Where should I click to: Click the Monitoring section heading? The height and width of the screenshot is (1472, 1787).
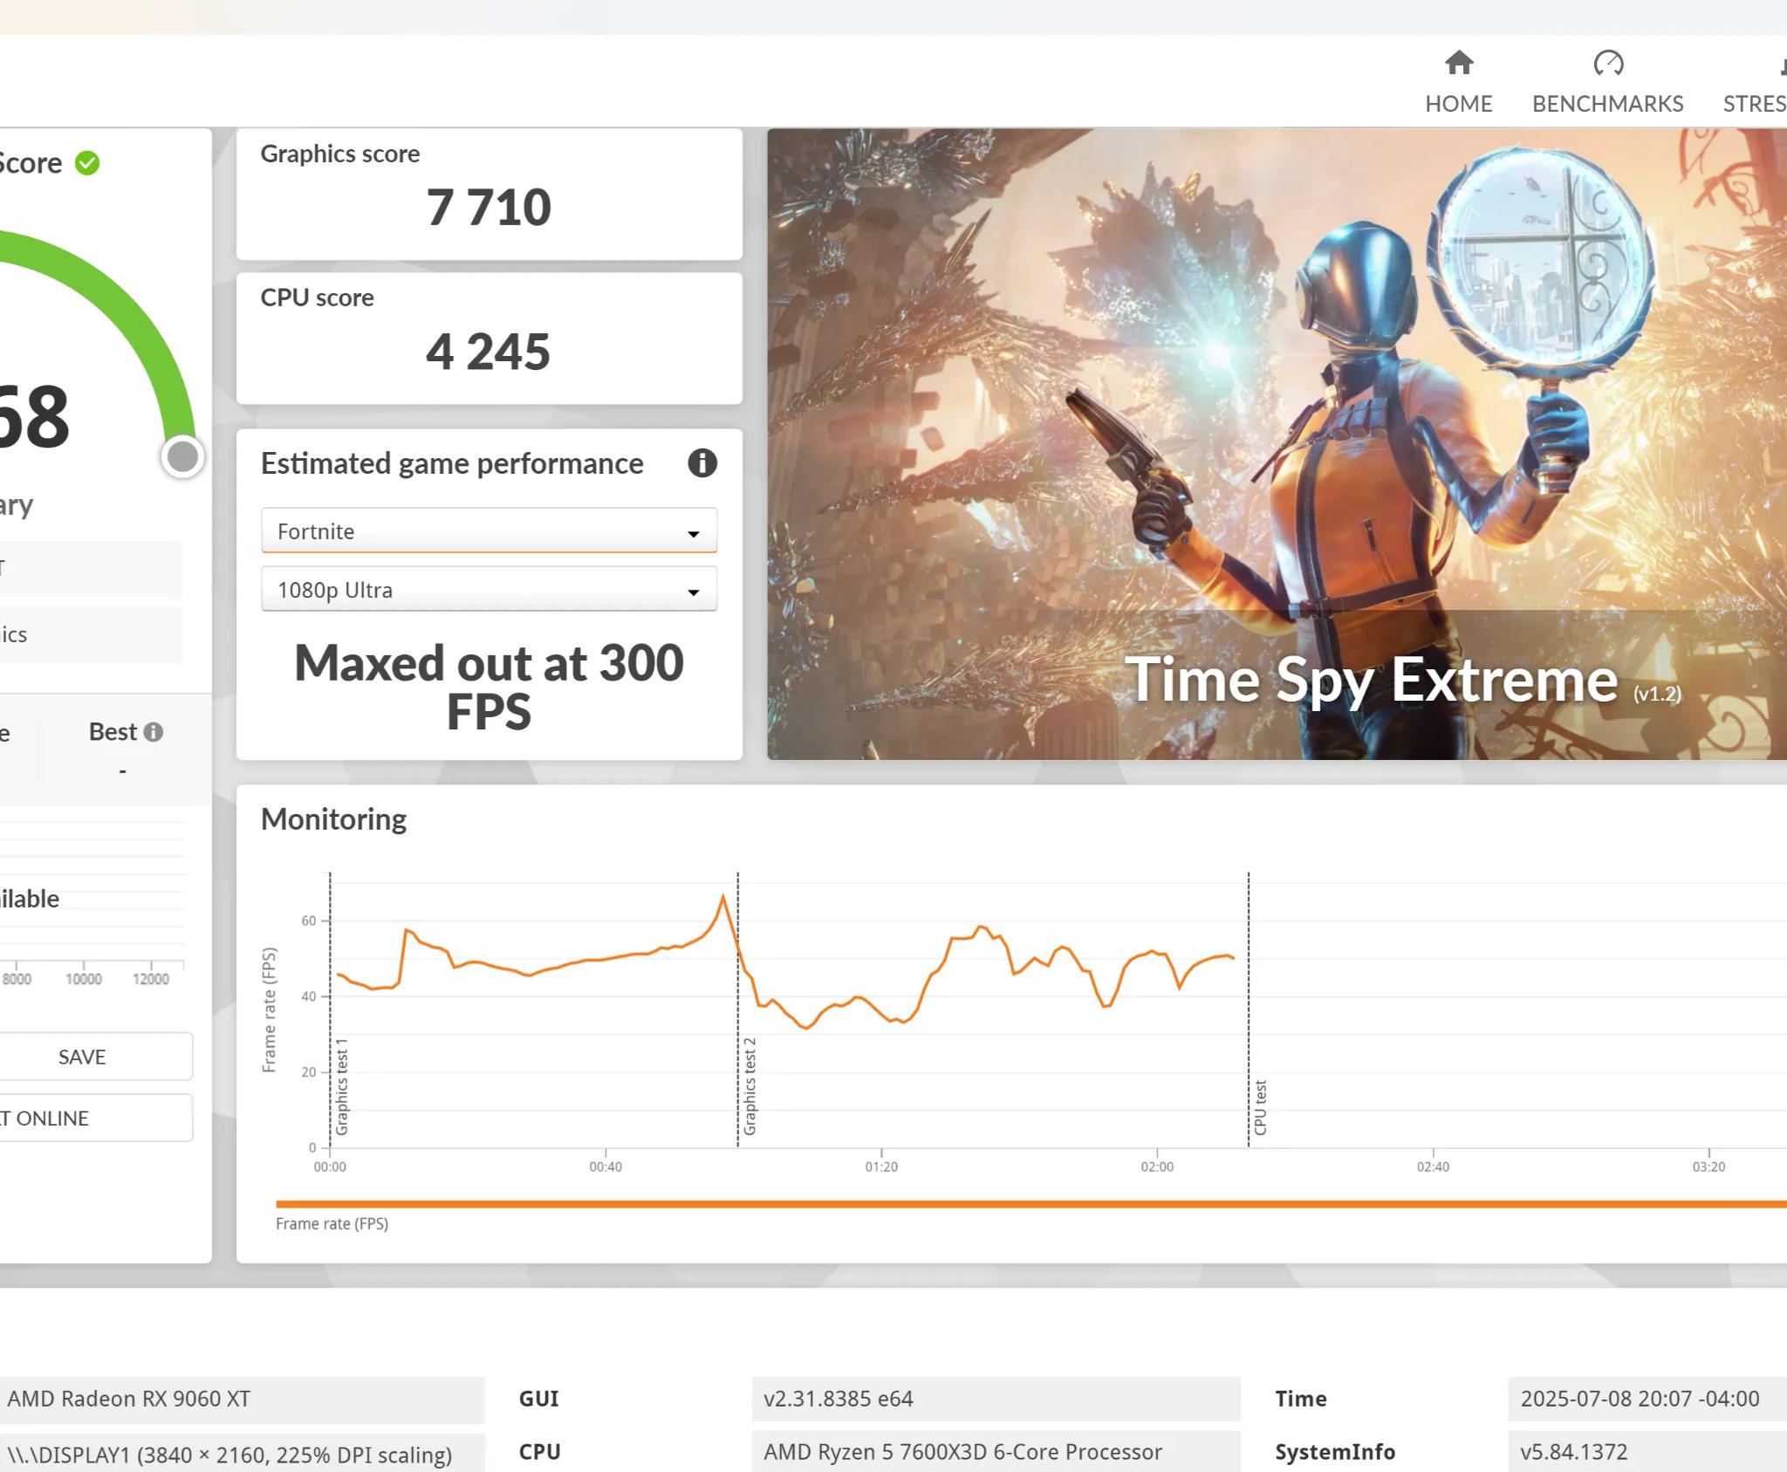tap(333, 819)
